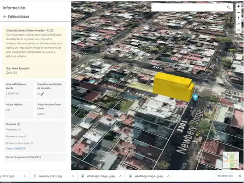Click the second WhatsApp Image file icon

click(x=130, y=176)
